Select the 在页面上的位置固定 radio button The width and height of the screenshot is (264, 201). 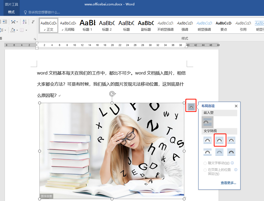click(x=205, y=170)
